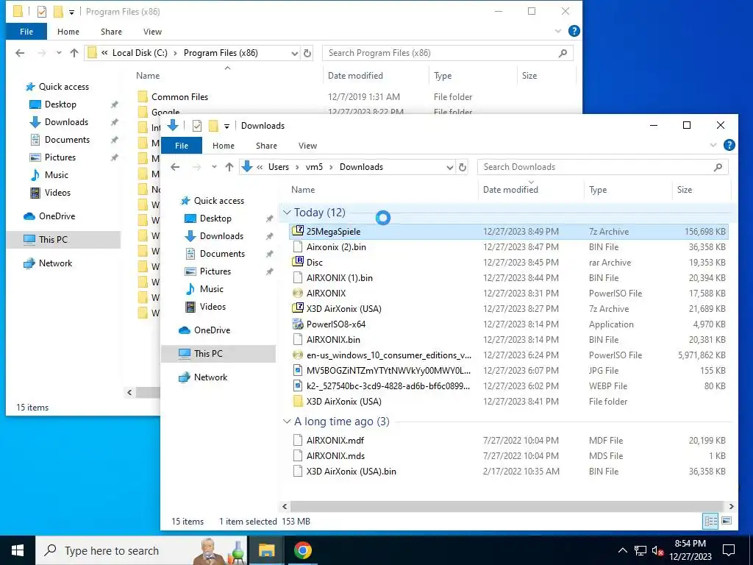
Task: Click the Help icon in Program Files window
Action: (x=574, y=31)
